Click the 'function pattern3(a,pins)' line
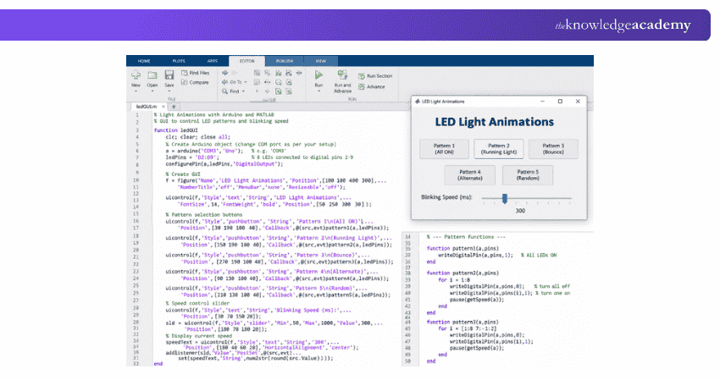 coord(462,323)
